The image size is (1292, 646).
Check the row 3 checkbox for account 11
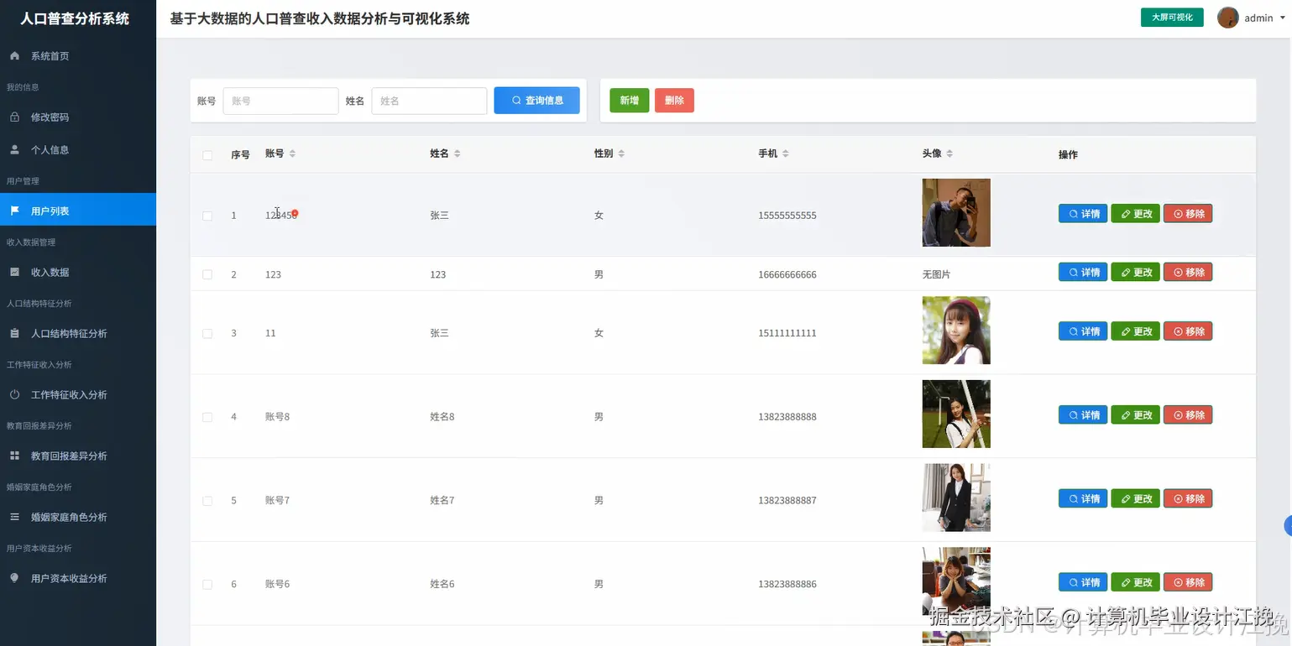[207, 333]
